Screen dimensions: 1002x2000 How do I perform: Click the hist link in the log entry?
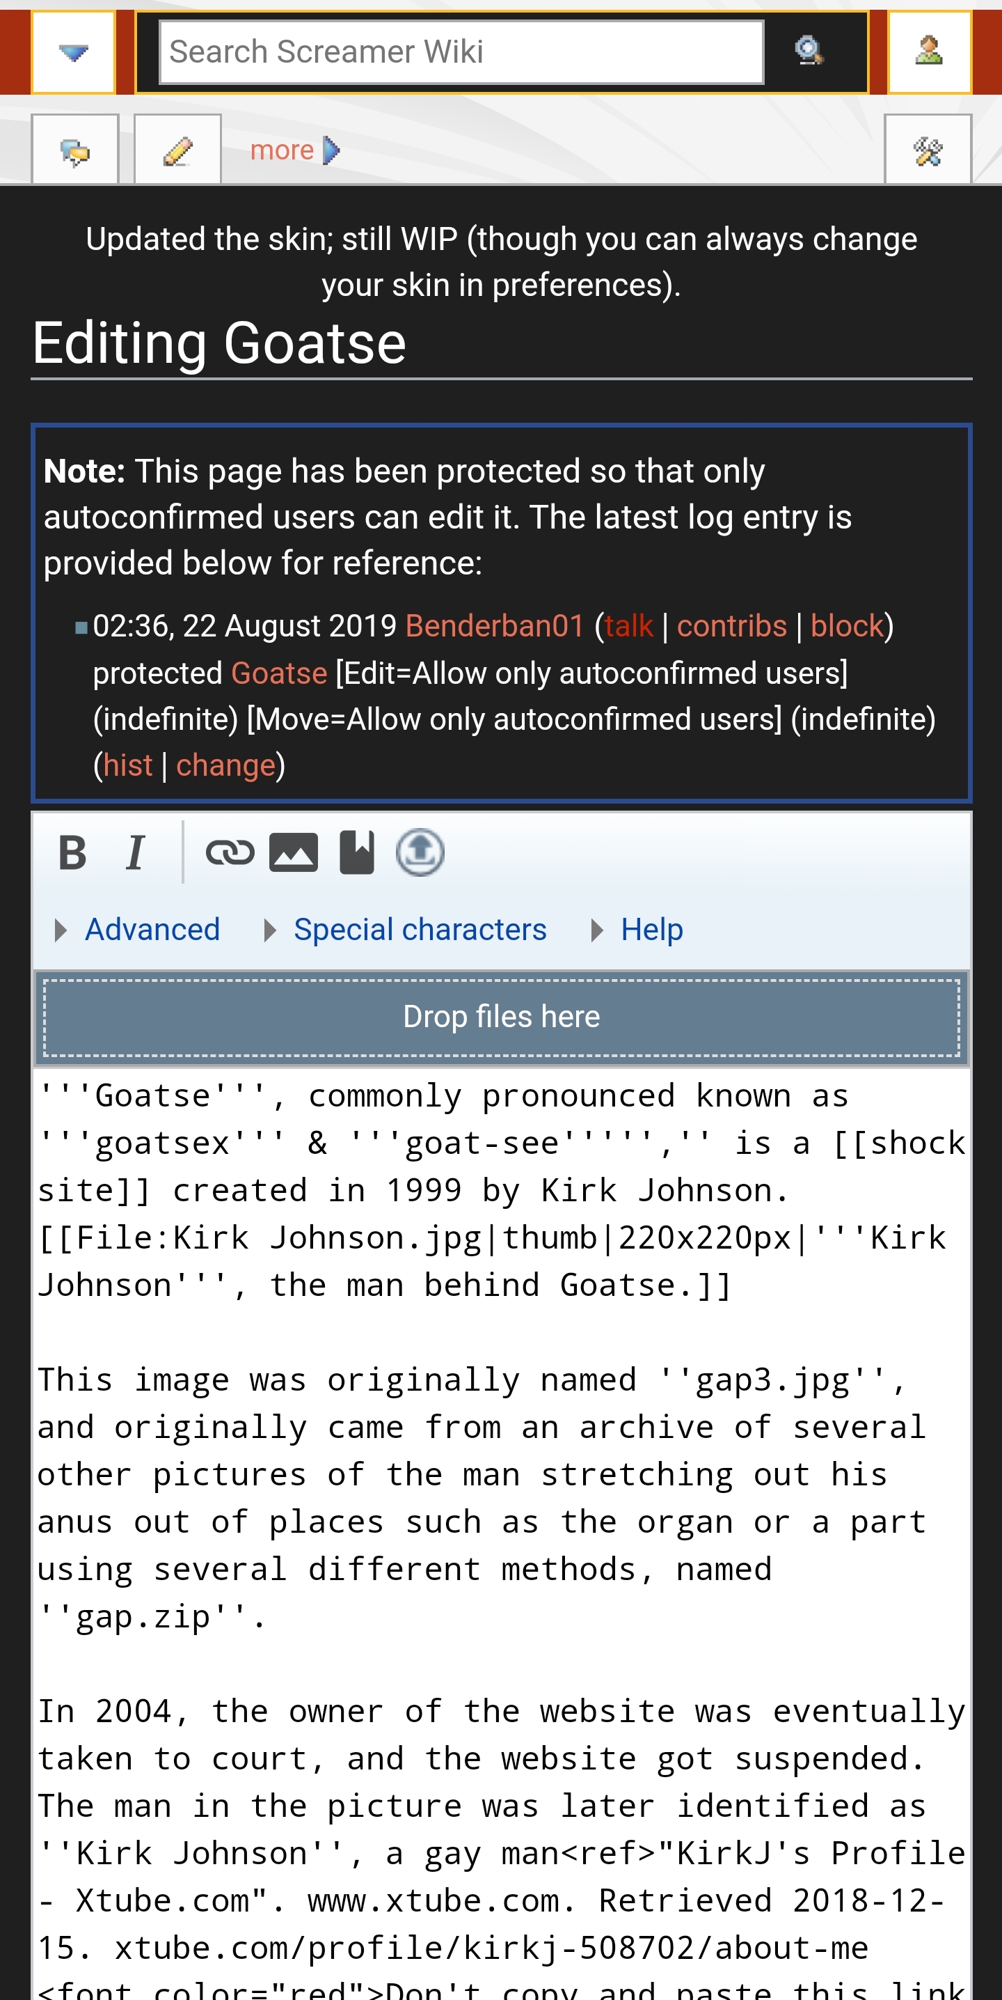[x=127, y=765]
